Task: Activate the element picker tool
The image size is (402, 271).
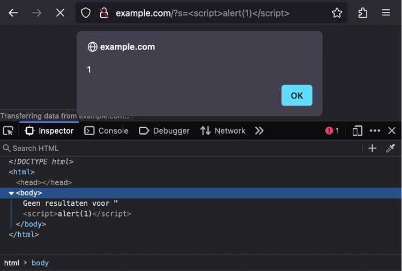Action: [x=8, y=131]
